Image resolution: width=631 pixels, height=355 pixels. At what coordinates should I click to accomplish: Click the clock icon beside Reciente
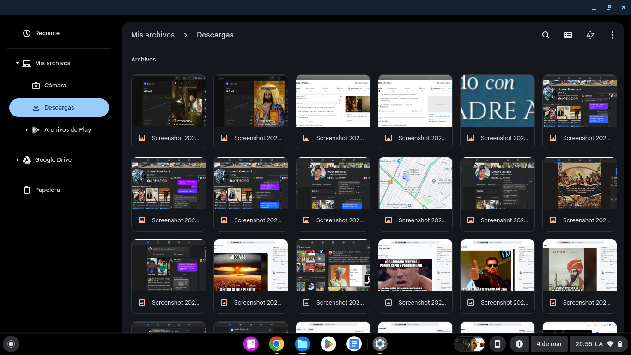(x=27, y=33)
